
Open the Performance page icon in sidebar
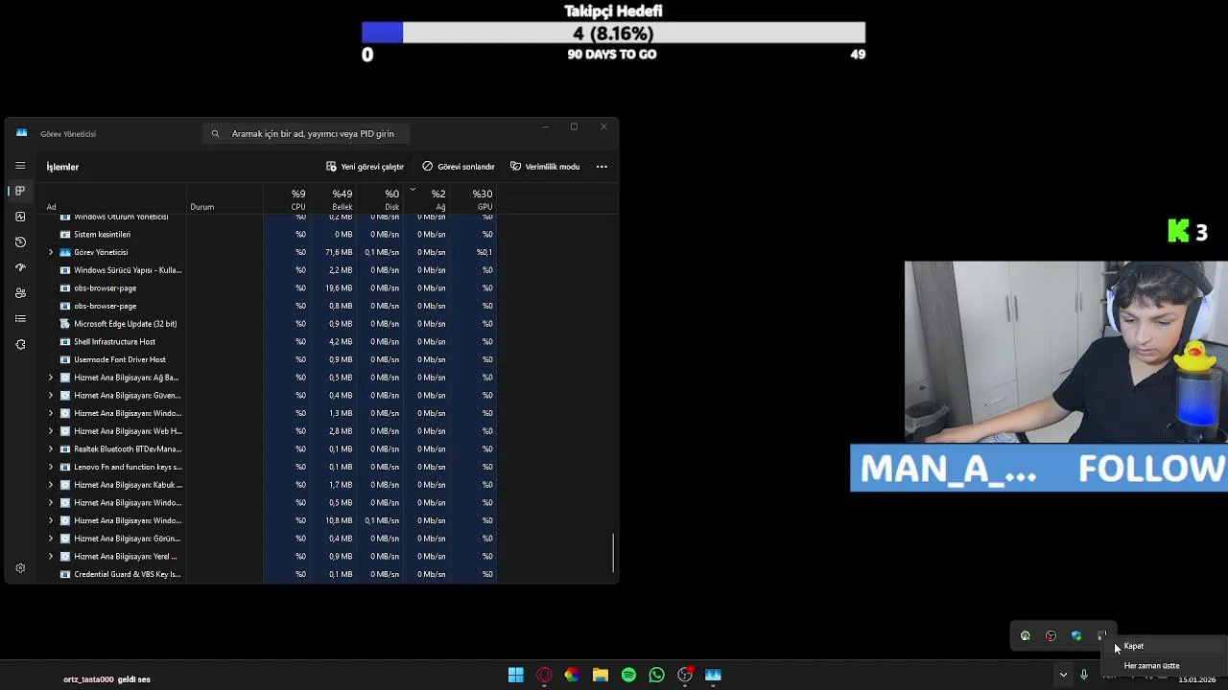click(x=20, y=217)
